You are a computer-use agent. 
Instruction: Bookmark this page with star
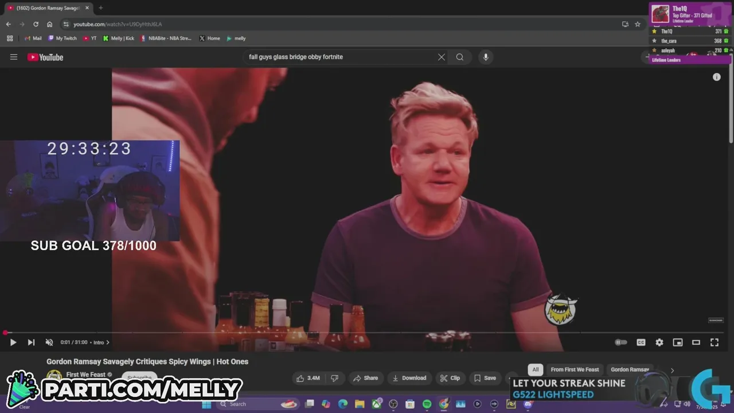pos(638,24)
